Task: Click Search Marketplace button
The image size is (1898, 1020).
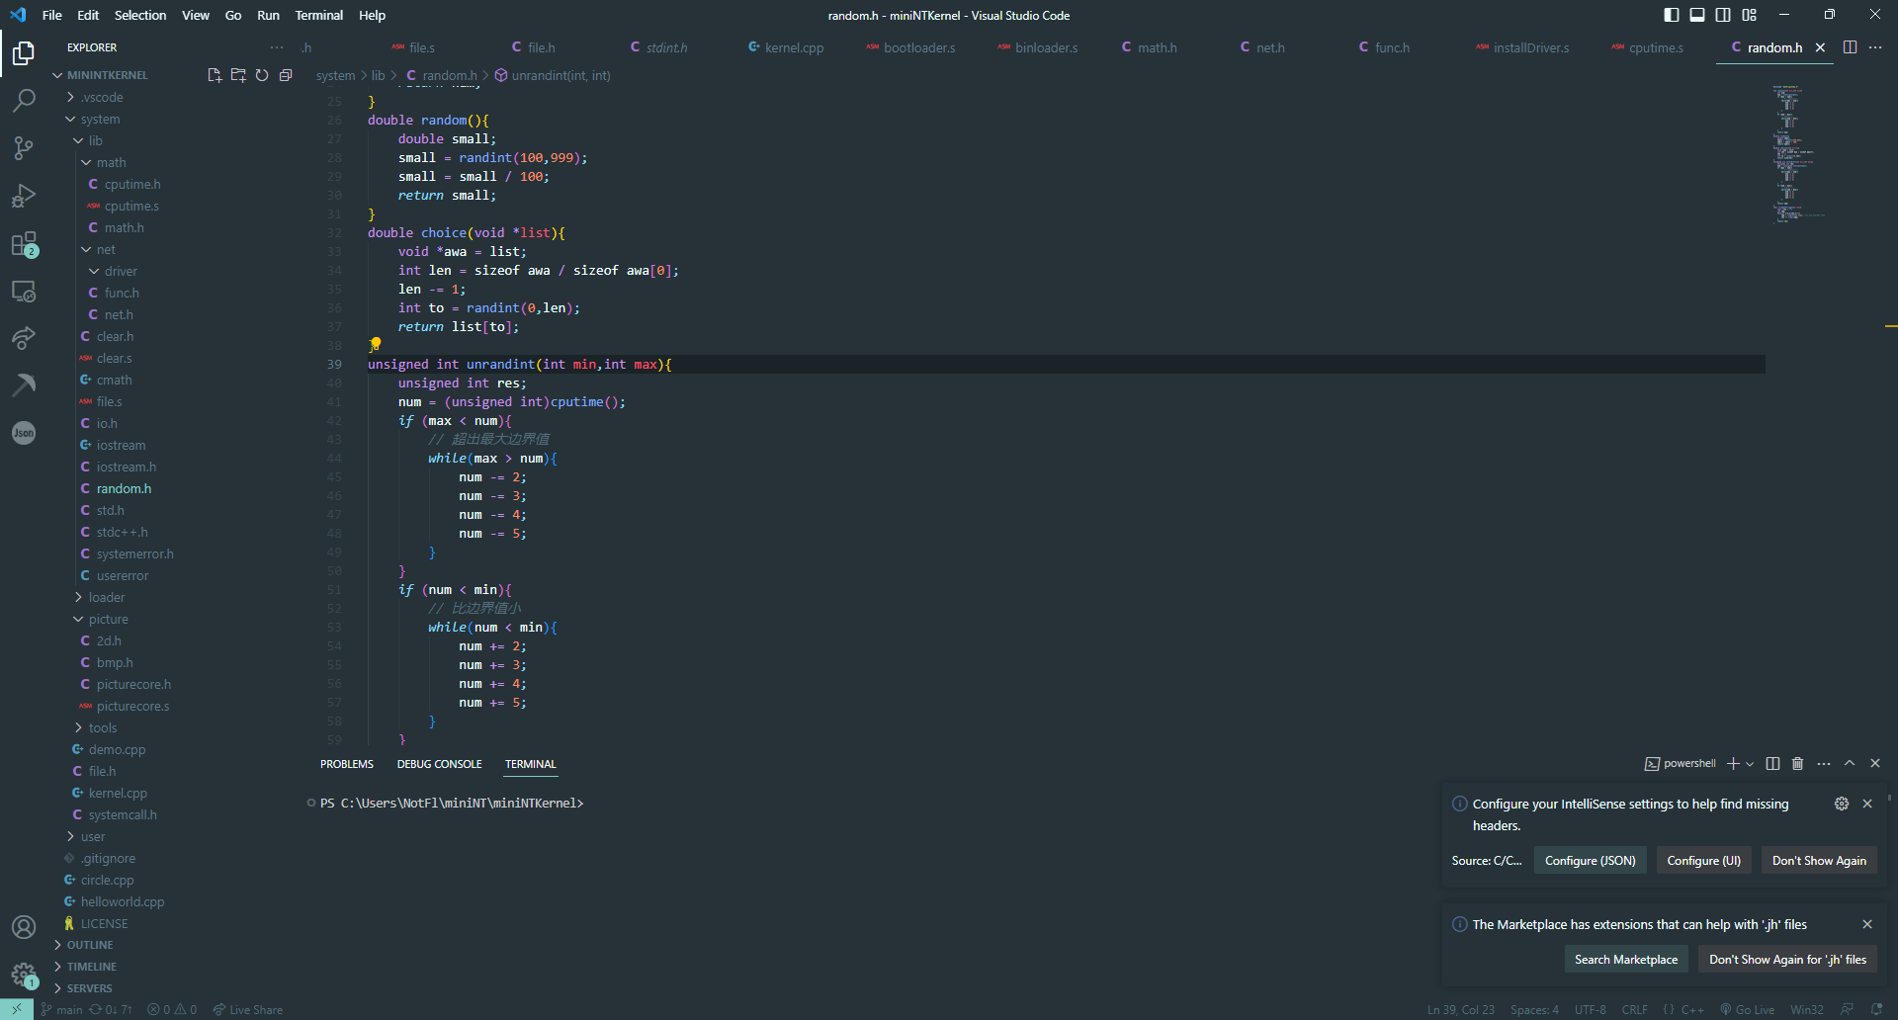Action: pyautogui.click(x=1626, y=960)
